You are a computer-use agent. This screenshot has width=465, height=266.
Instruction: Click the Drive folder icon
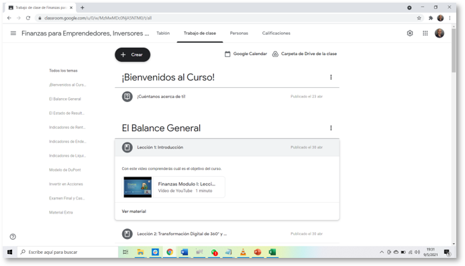(275, 54)
